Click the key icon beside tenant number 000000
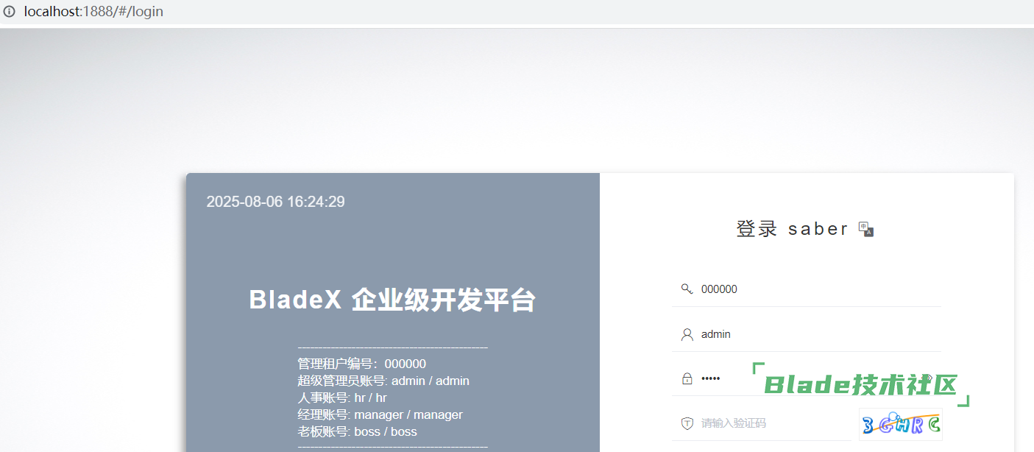This screenshot has width=1034, height=452. coord(687,289)
